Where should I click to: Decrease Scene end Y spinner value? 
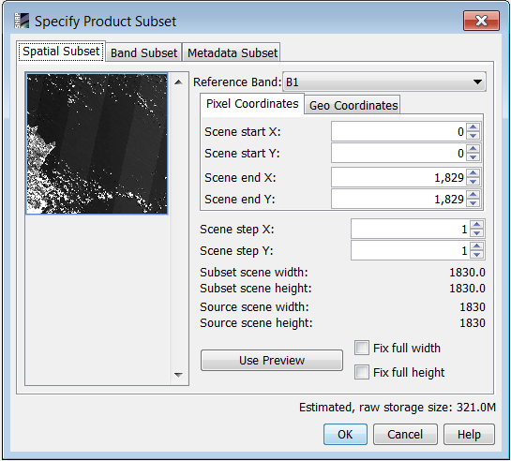pyautogui.click(x=473, y=202)
